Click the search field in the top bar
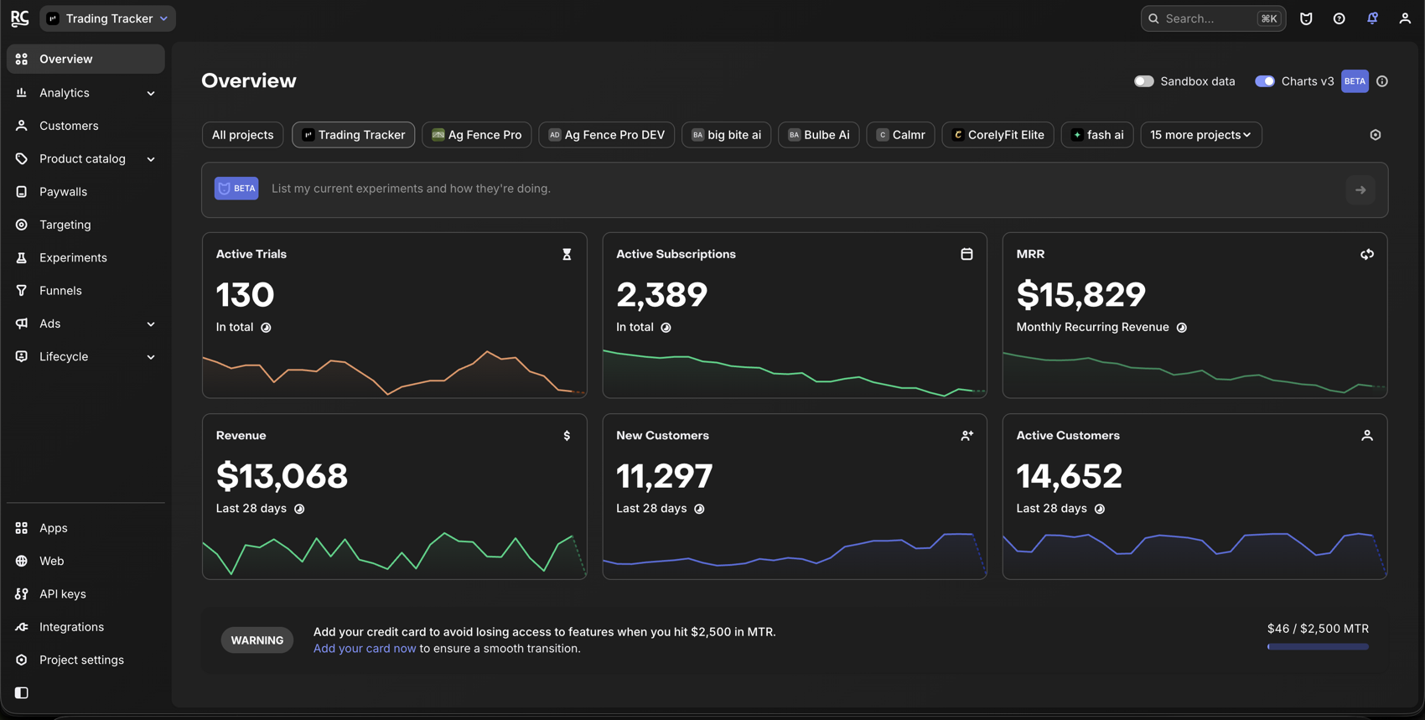Viewport: 1425px width, 720px height. pos(1213,18)
